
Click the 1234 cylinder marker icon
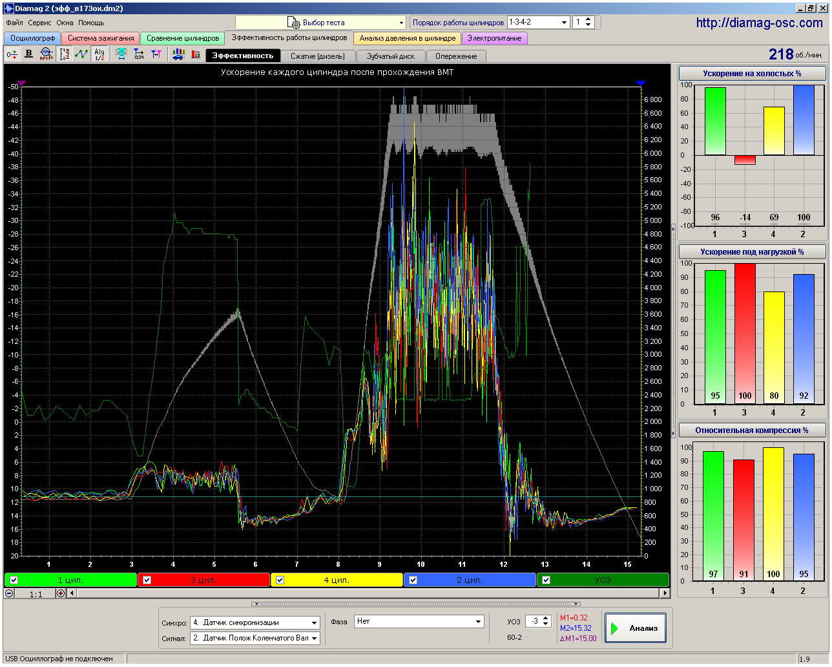[x=139, y=55]
